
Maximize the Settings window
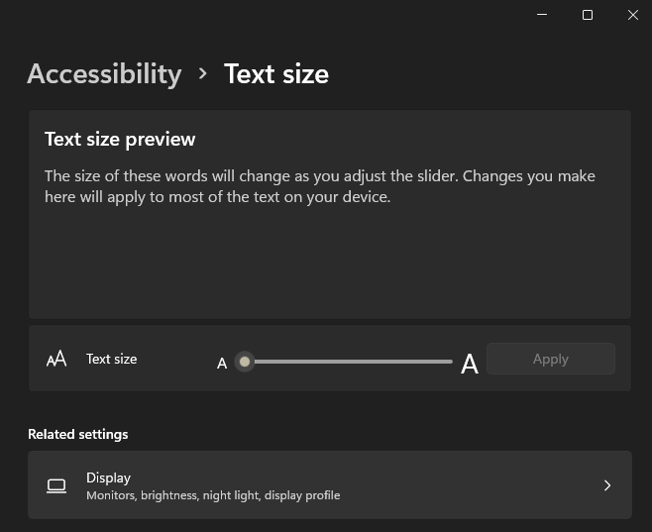tap(588, 15)
